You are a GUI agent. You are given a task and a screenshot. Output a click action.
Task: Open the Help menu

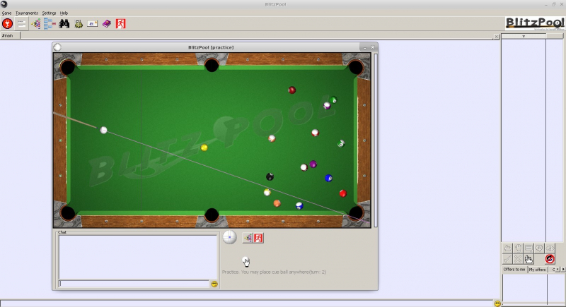[x=64, y=13]
